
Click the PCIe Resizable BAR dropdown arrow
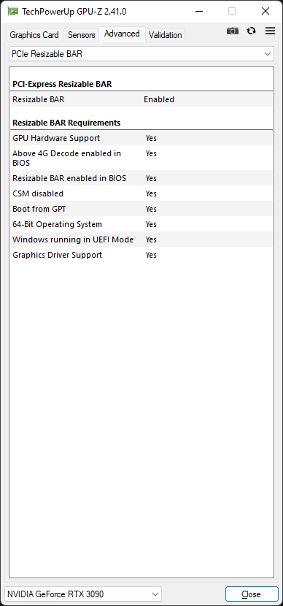coord(267,54)
